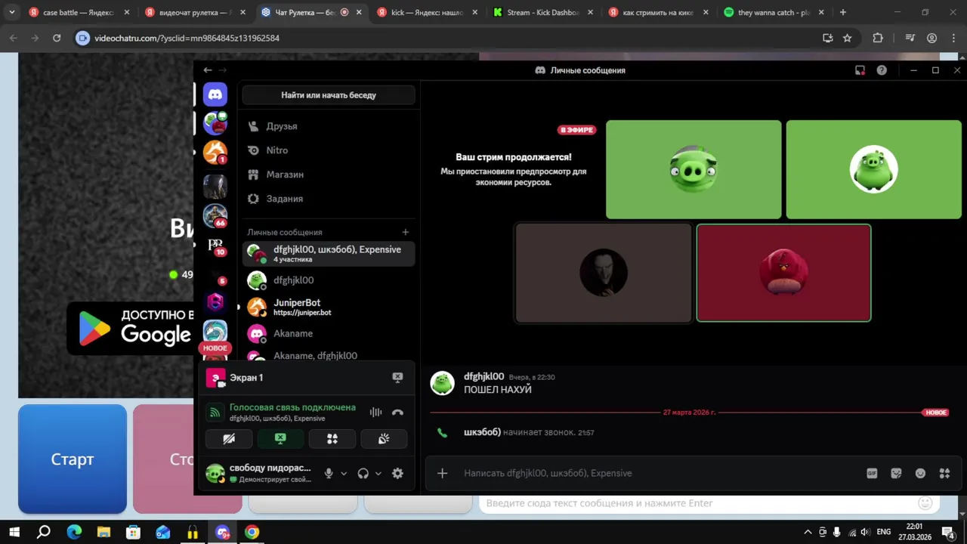Open the Discord server icon showing badge 10

pyautogui.click(x=215, y=246)
